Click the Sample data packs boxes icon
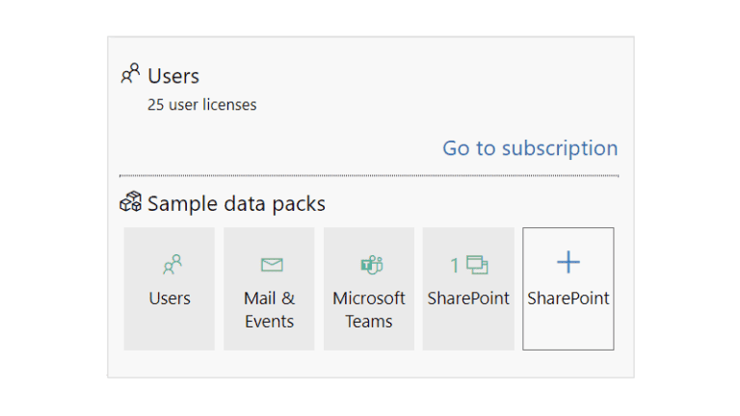Image resolution: width=740 pixels, height=416 pixels. tap(130, 201)
